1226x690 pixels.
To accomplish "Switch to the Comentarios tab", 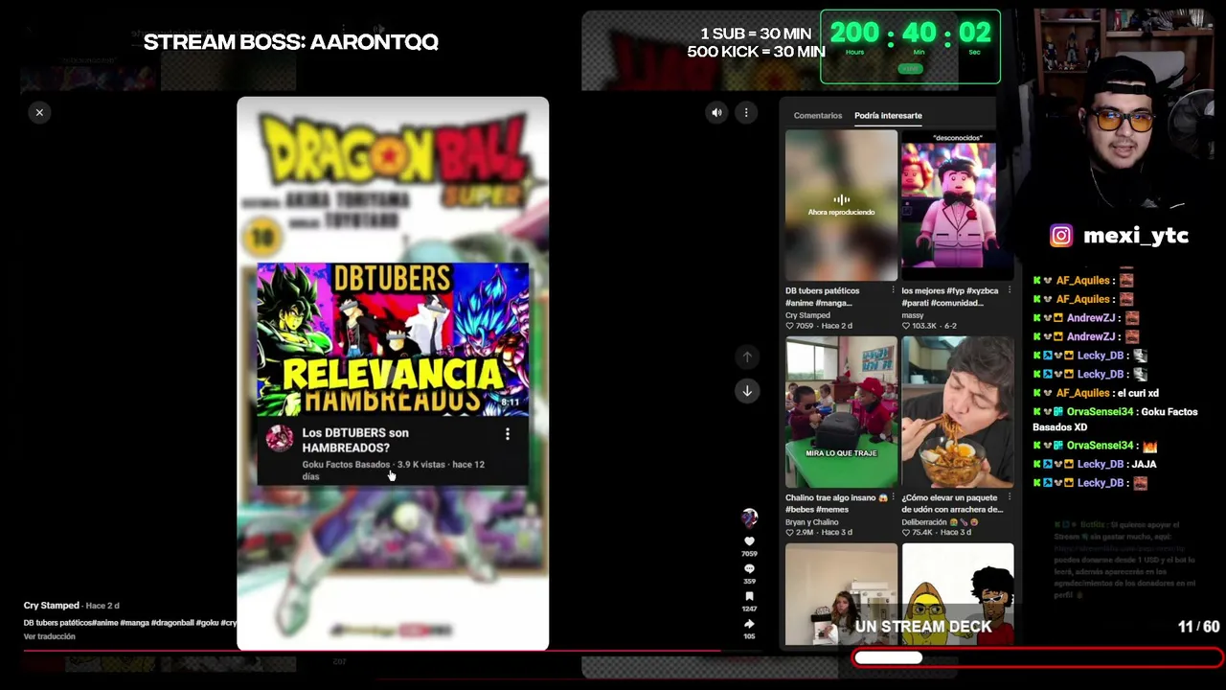I will (x=818, y=116).
